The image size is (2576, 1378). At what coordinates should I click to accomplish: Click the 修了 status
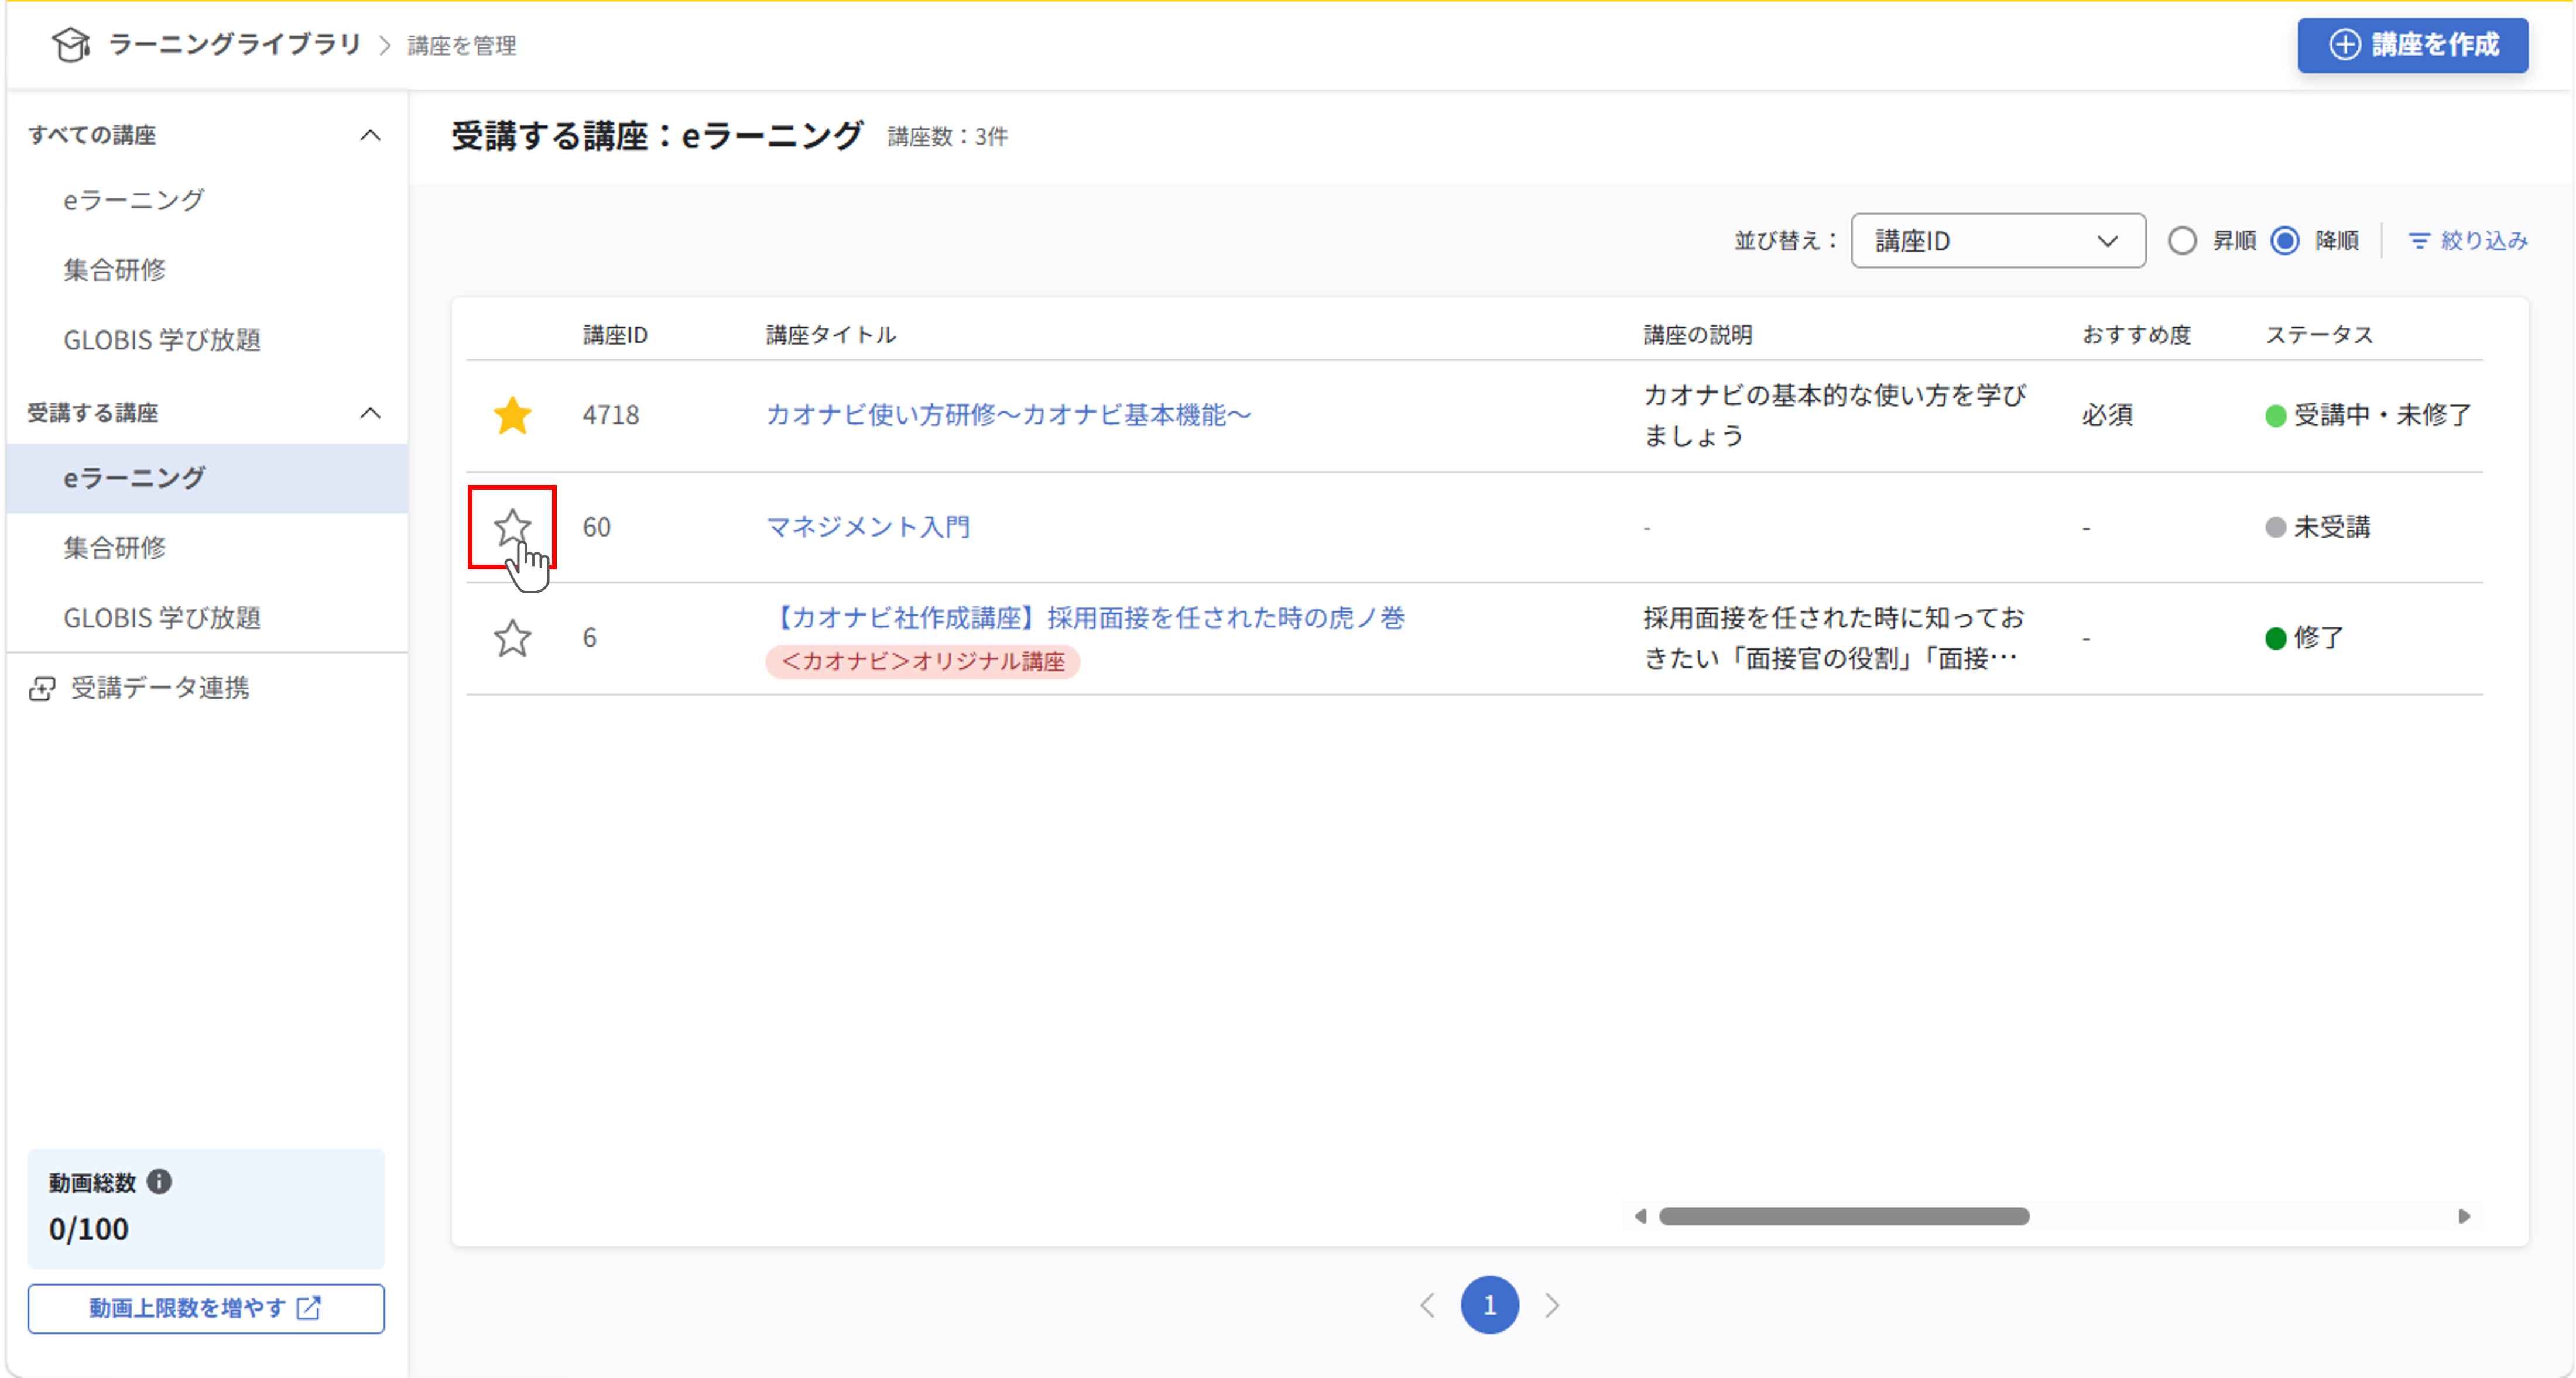[2305, 638]
